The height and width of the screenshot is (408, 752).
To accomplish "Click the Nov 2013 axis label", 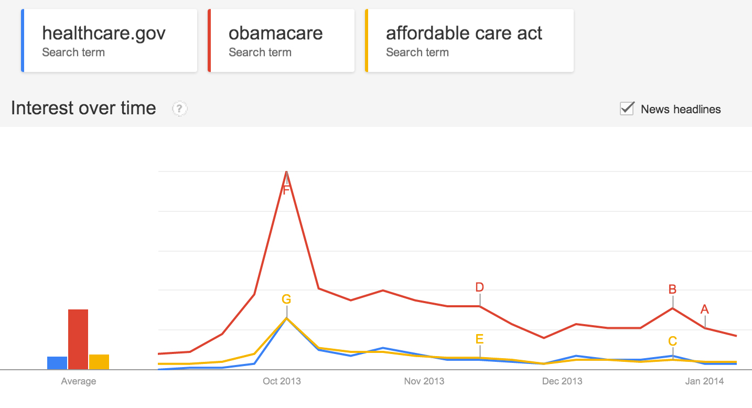I will [424, 381].
